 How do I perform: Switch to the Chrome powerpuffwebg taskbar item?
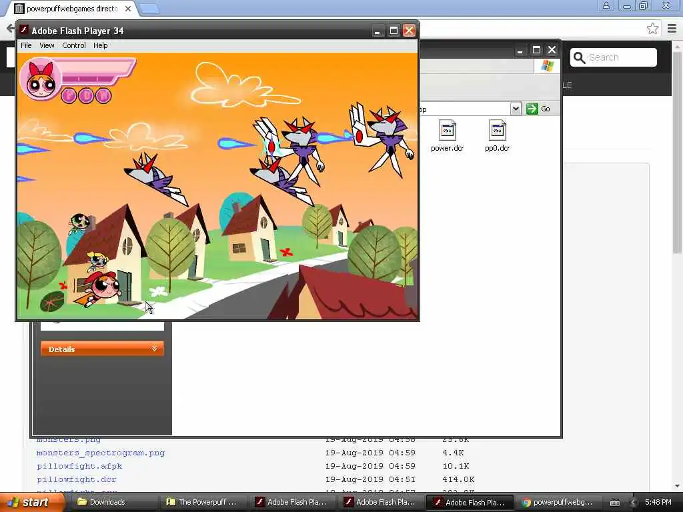(557, 502)
